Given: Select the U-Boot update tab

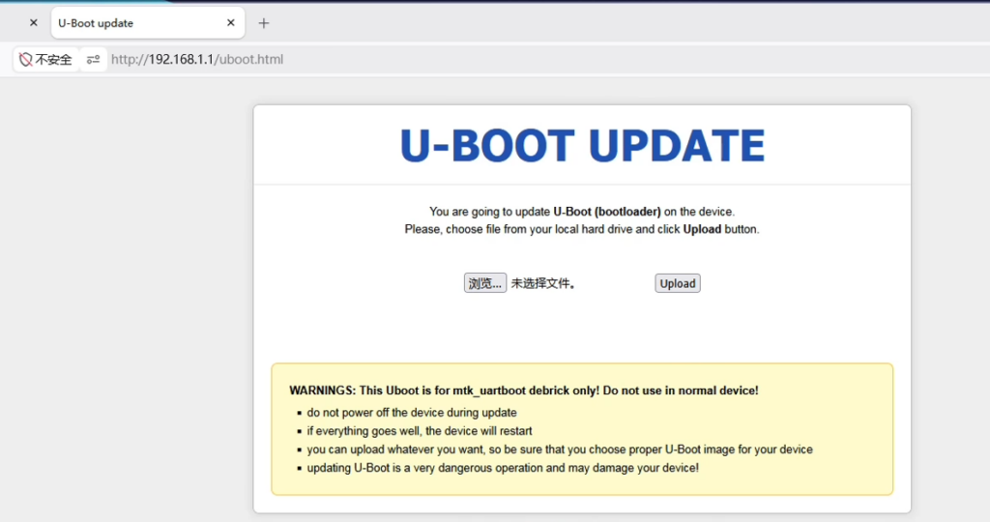Looking at the screenshot, I should point(148,23).
